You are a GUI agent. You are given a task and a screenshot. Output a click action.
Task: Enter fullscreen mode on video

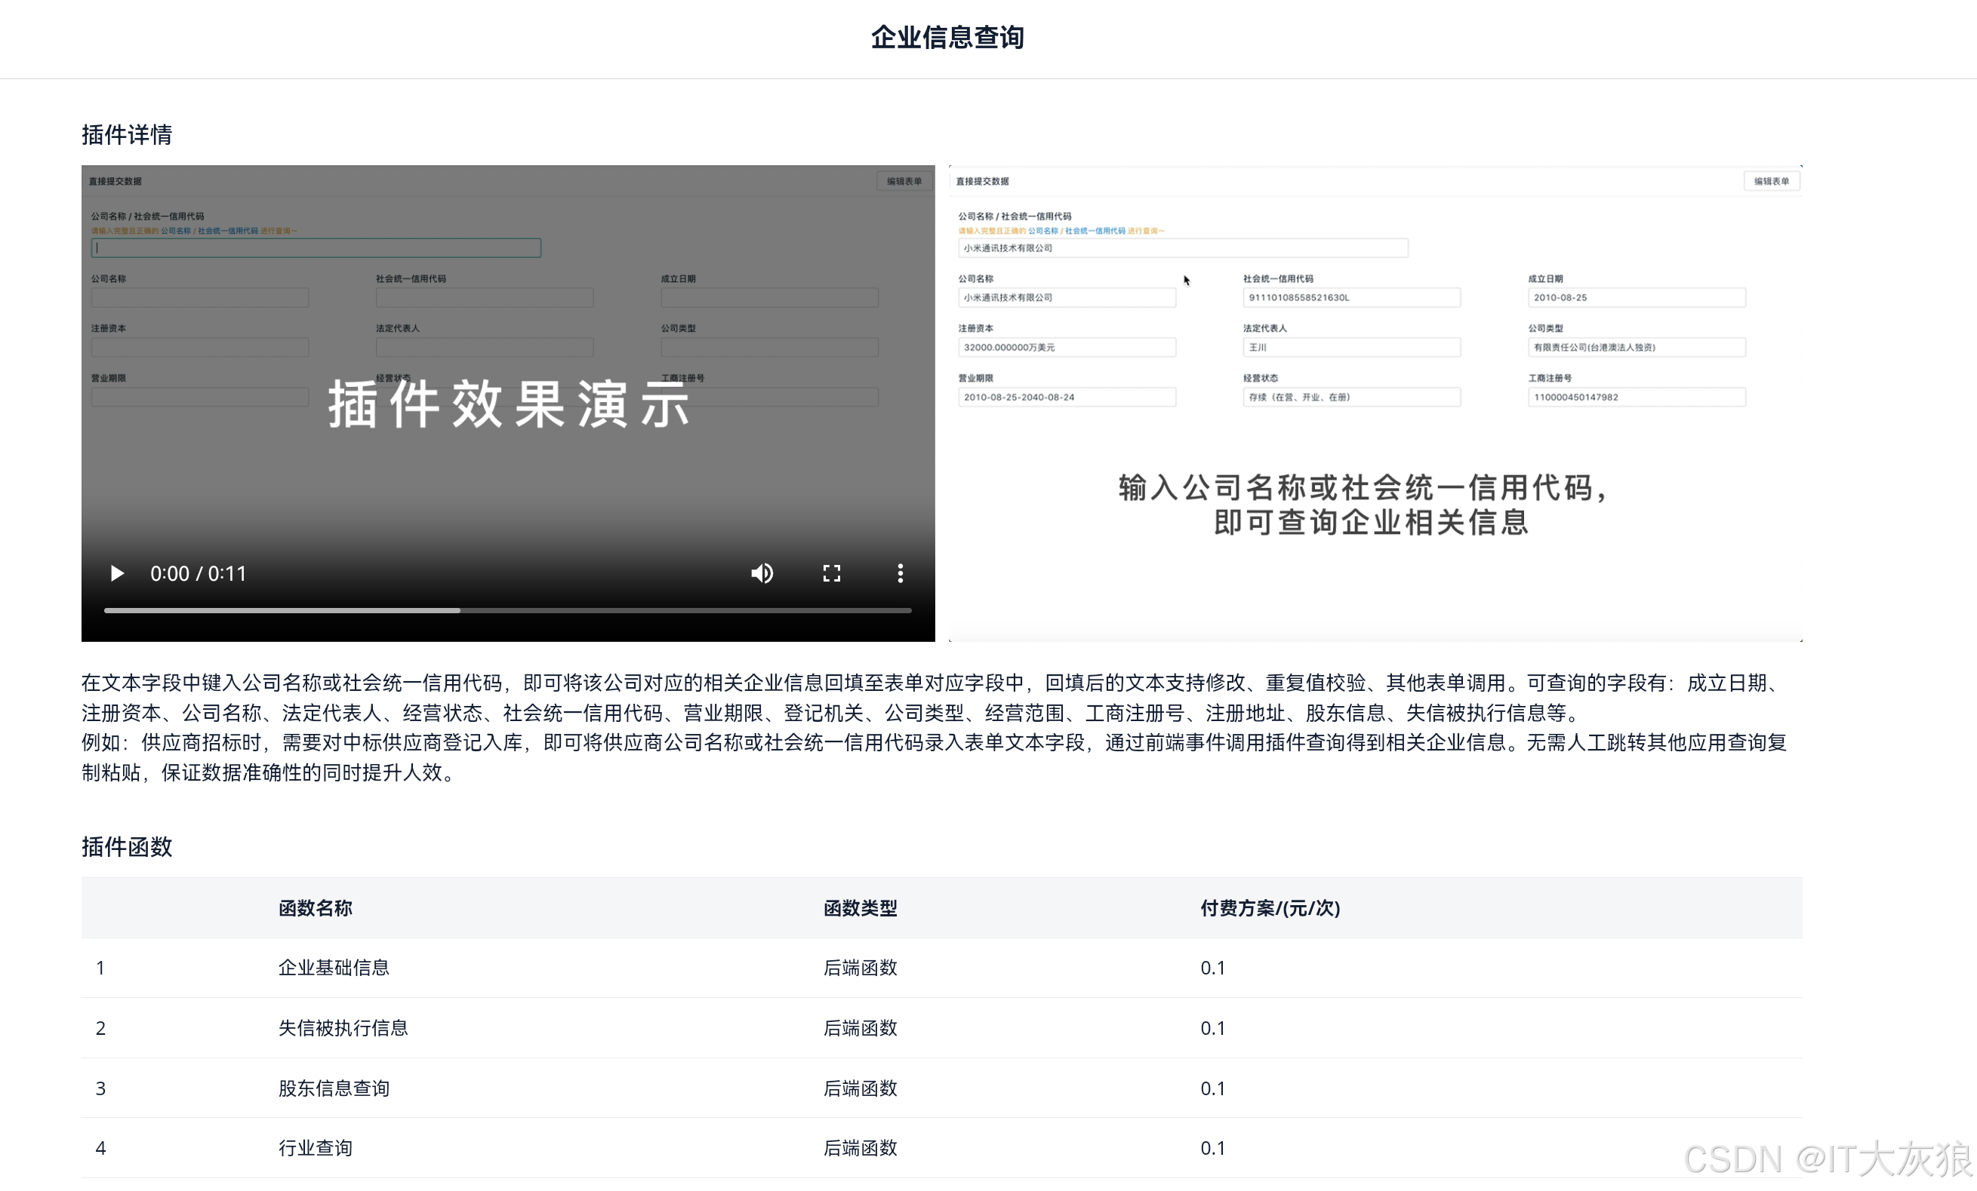tap(831, 573)
